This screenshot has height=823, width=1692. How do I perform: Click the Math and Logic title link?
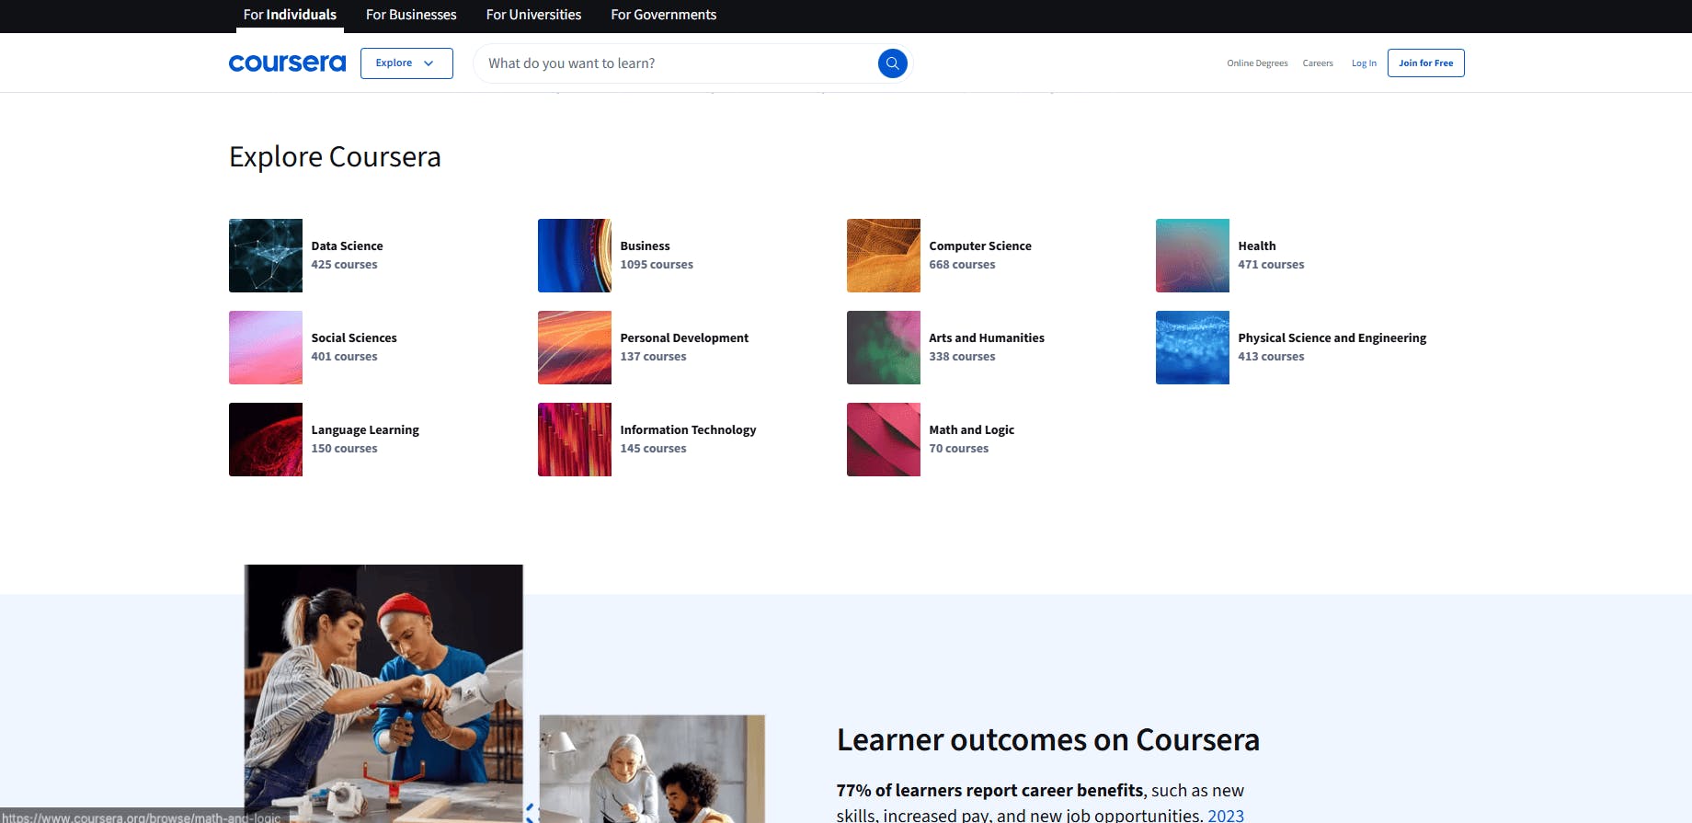[972, 430]
